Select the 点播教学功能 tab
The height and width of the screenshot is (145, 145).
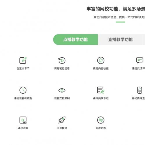75,39
